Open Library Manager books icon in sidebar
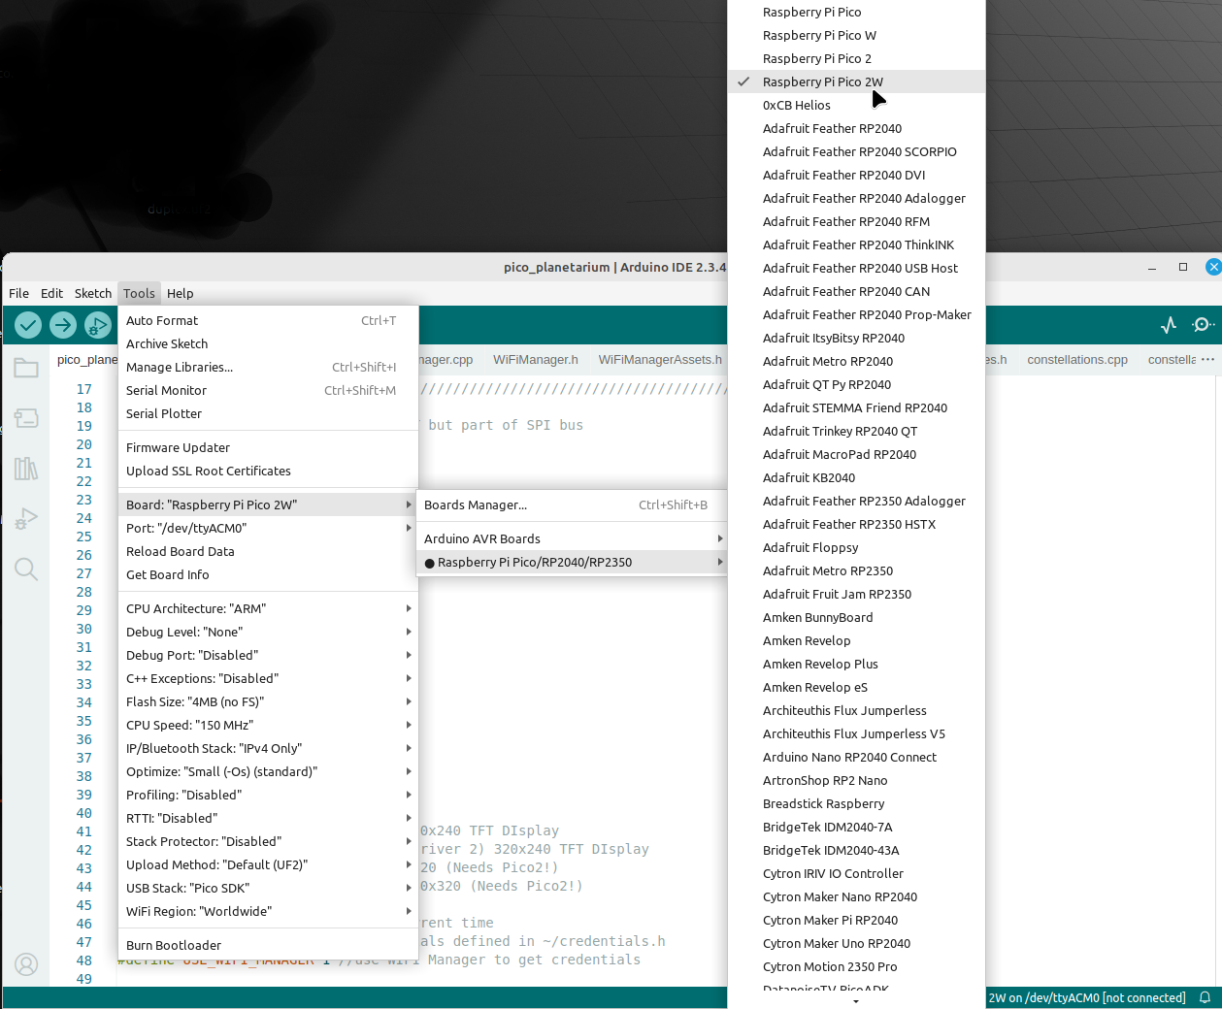Viewport: 1222px width, 1009px height. pos(26,469)
